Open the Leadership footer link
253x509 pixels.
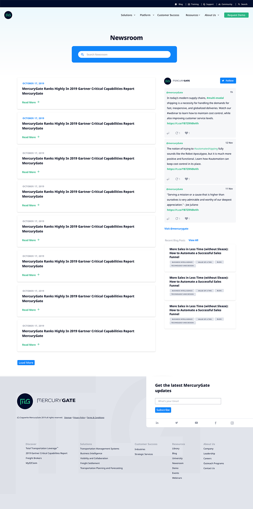tap(209, 454)
